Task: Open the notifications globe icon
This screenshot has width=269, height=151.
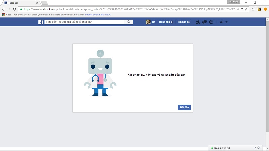Action: 211,22
